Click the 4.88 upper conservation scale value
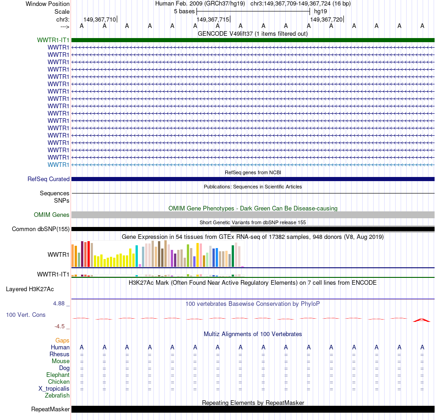This screenshot has width=435, height=420. (59, 304)
